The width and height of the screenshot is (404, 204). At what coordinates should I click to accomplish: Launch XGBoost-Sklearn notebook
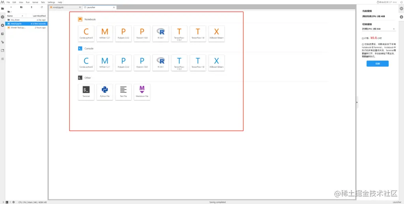217,34
